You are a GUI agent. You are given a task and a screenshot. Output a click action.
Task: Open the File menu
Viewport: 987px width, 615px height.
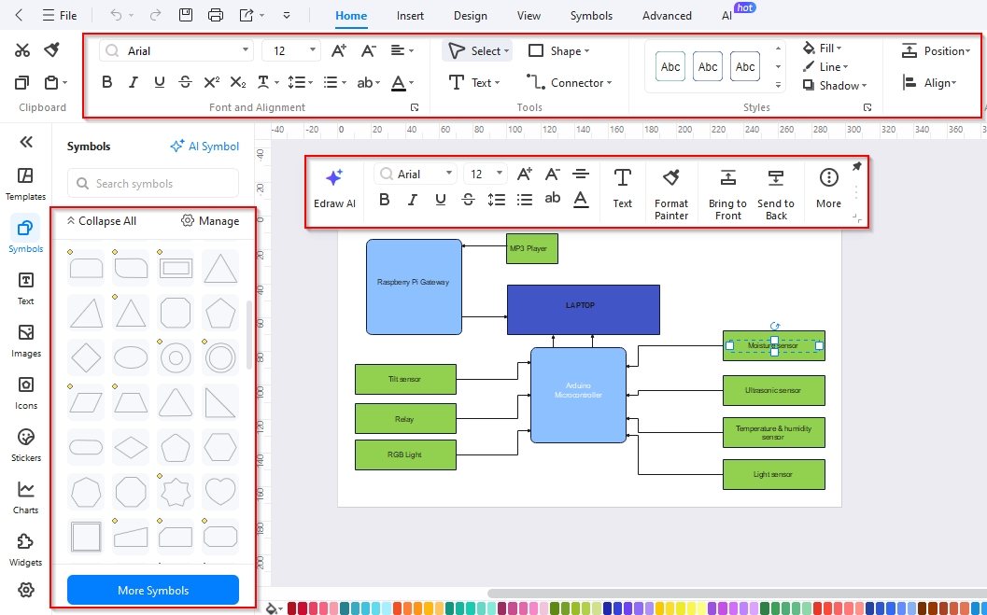coord(60,15)
